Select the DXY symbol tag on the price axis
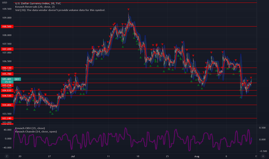 pyautogui.click(x=17, y=79)
